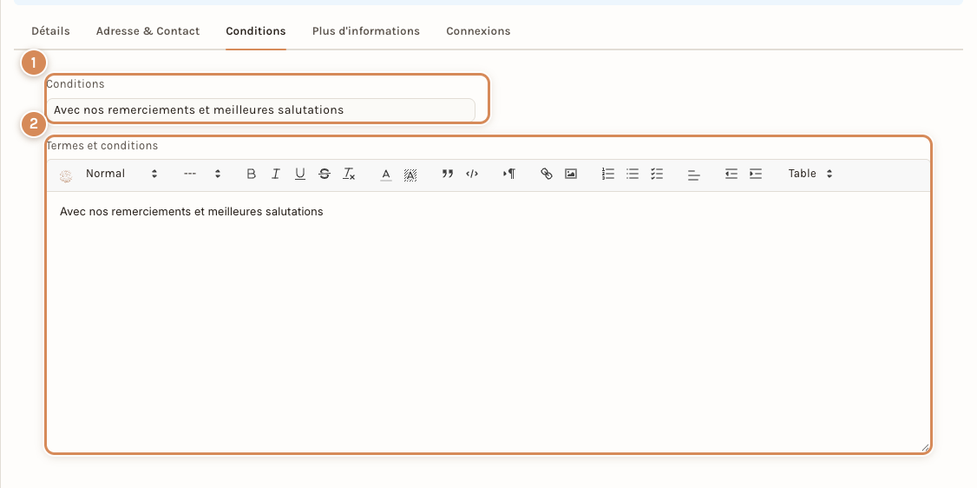977x488 pixels.
Task: Toggle underline formatting
Action: pos(299,174)
